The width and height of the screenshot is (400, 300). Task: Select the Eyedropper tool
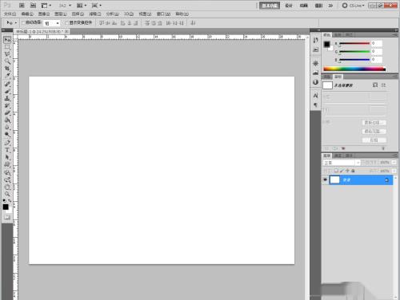click(x=7, y=76)
